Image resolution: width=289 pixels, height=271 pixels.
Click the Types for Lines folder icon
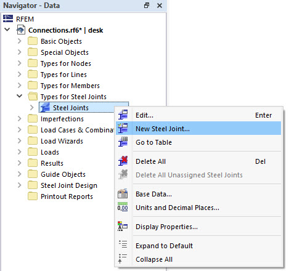click(x=33, y=75)
